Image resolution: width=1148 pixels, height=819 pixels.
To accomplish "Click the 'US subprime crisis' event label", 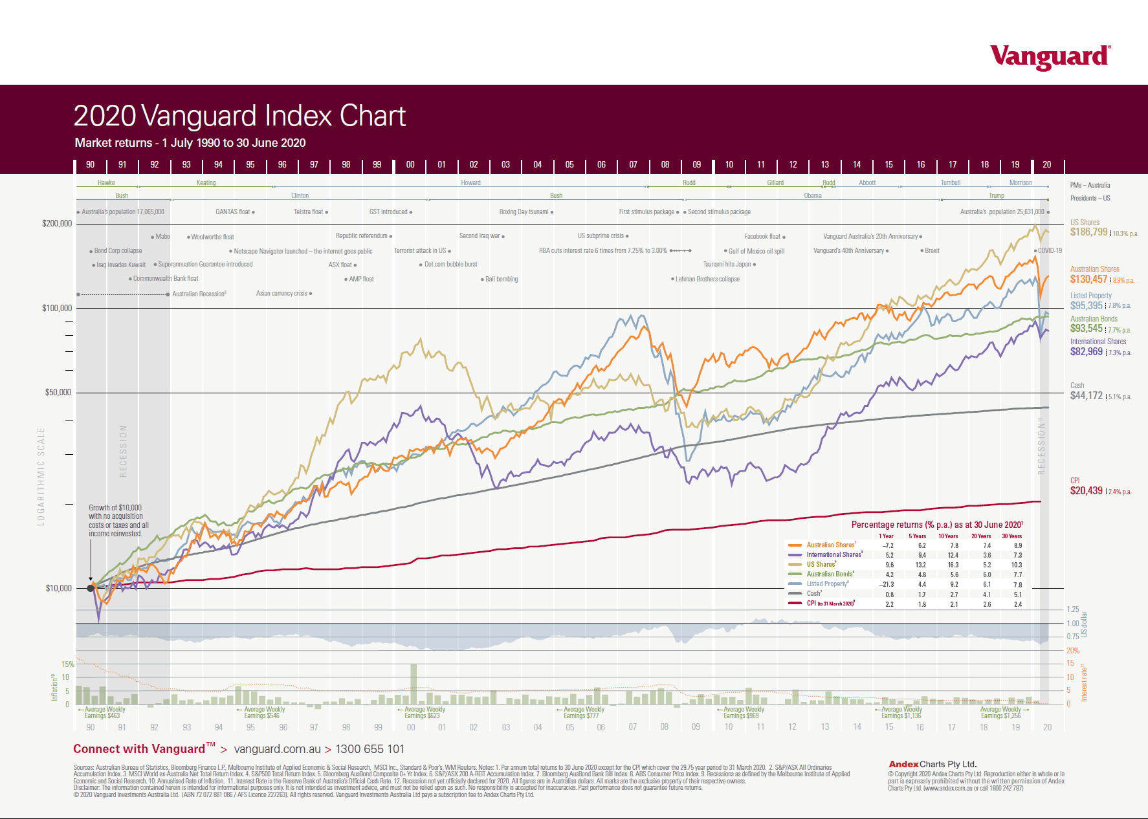I will (x=601, y=235).
